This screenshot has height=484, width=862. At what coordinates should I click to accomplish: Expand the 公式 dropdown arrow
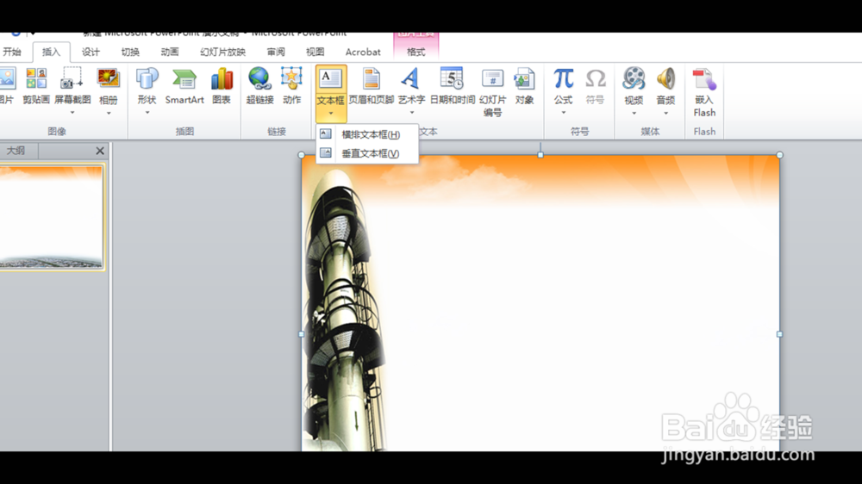(563, 113)
